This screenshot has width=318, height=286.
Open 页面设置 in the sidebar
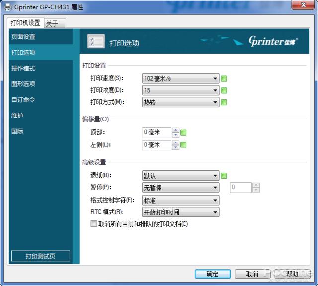coord(41,37)
